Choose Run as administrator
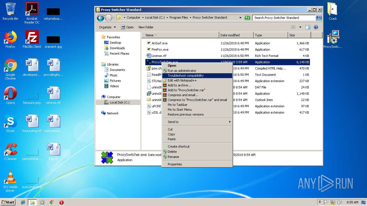The height and width of the screenshot is (206, 367). click(x=197, y=71)
